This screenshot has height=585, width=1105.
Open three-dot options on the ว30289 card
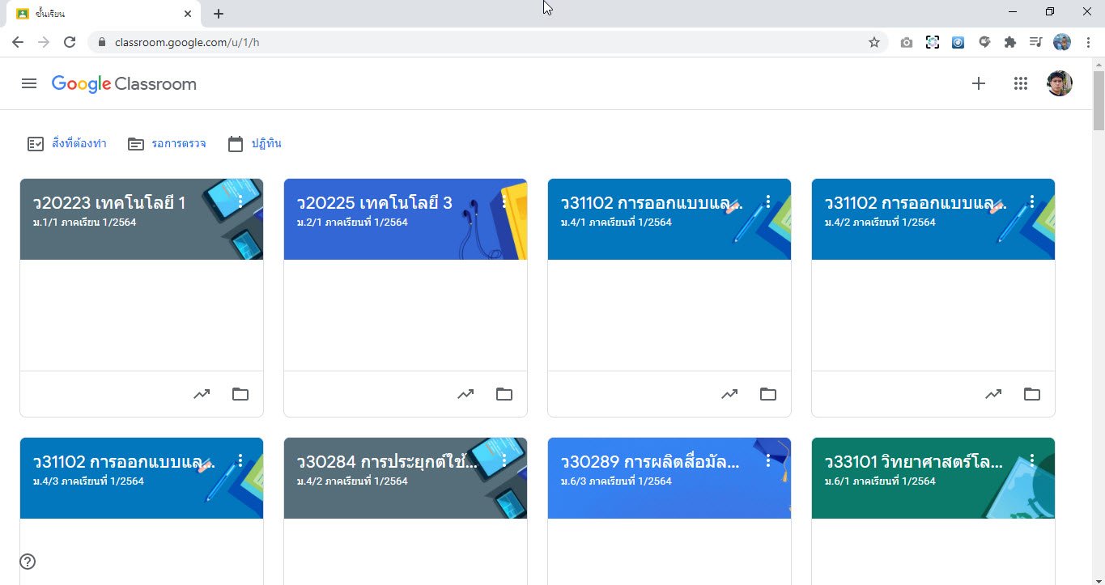click(x=768, y=460)
